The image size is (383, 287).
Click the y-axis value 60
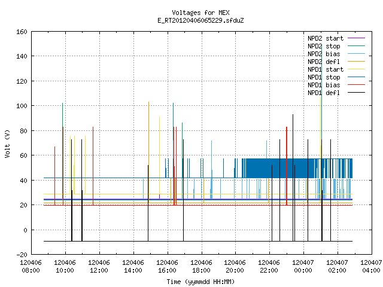[x=23, y=155]
